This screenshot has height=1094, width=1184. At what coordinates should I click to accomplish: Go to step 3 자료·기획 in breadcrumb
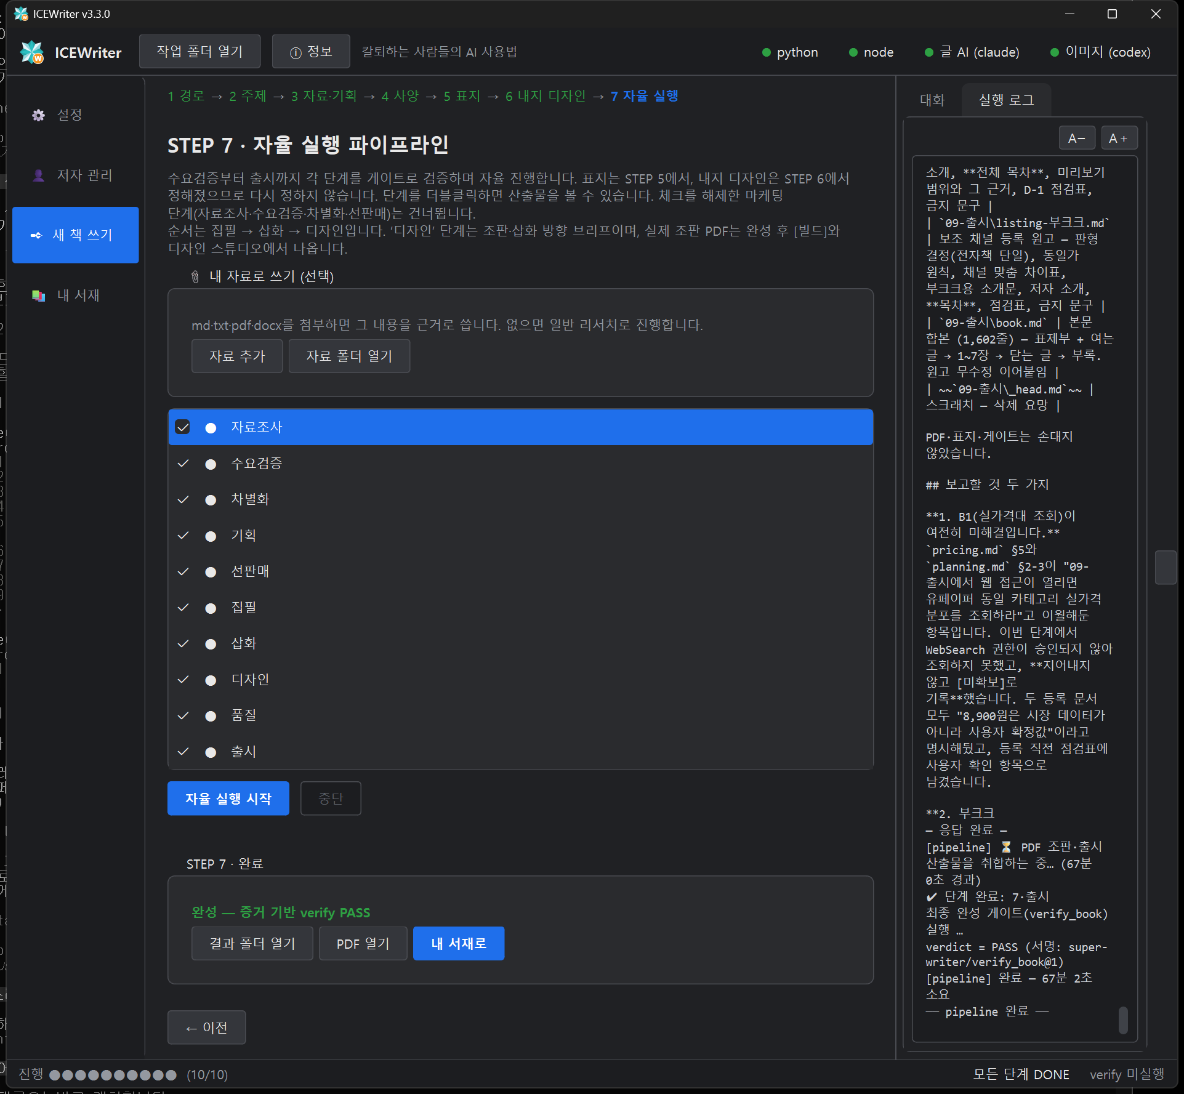(324, 96)
